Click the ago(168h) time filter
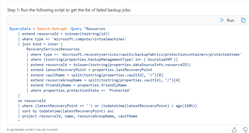The height and width of the screenshot is (133, 249). 185,106
